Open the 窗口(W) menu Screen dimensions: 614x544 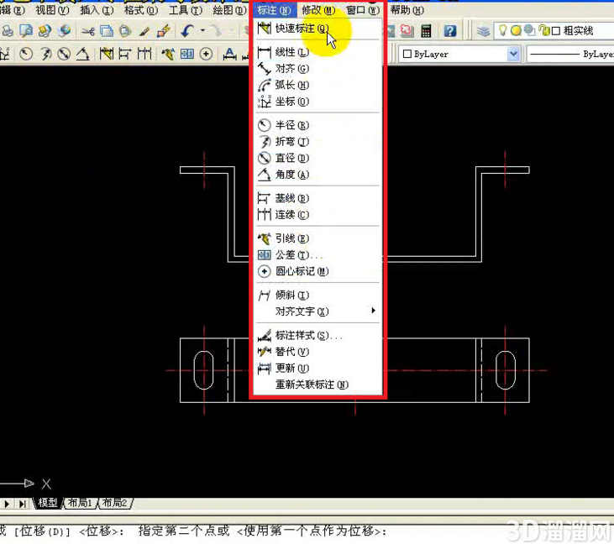tap(363, 10)
